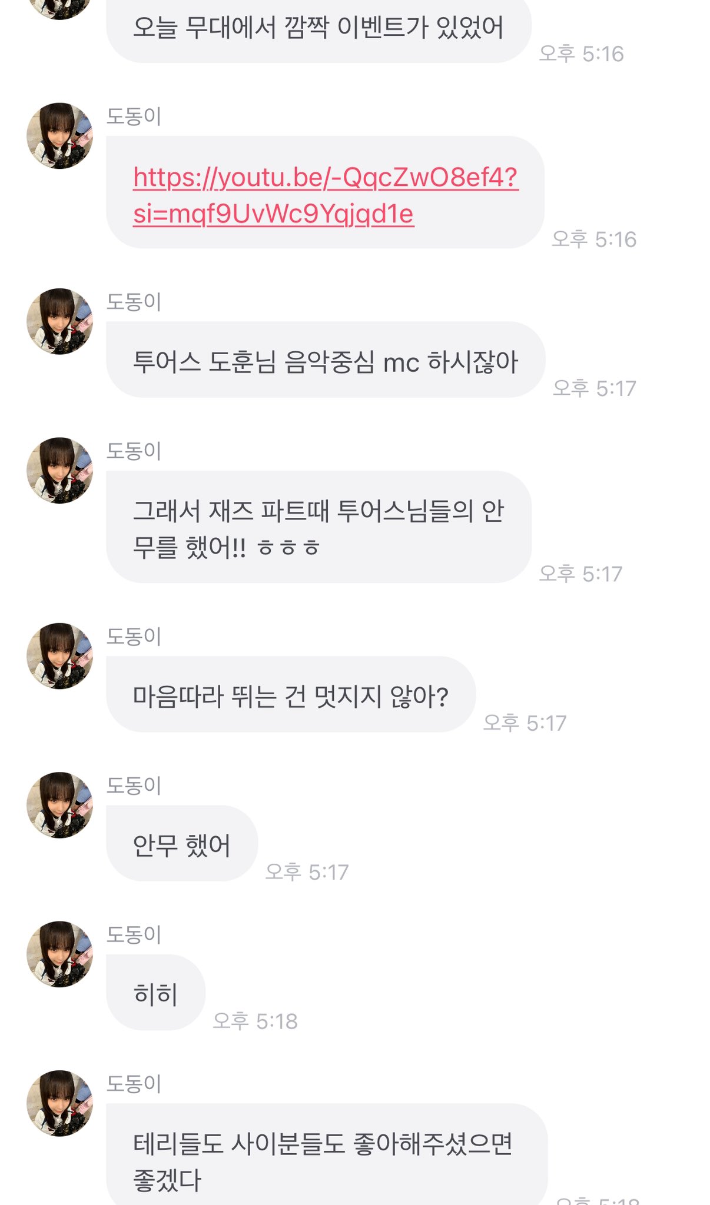Select the 재즈 파트때 투어스님들의 안무 bubble
Screen dimensions: 710x1205
(318, 527)
